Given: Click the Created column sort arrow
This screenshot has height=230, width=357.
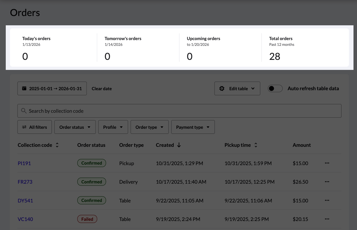Looking at the screenshot, I should coord(179,145).
